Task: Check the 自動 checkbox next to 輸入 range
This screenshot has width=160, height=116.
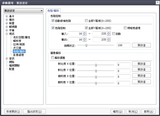Action: (113, 34)
